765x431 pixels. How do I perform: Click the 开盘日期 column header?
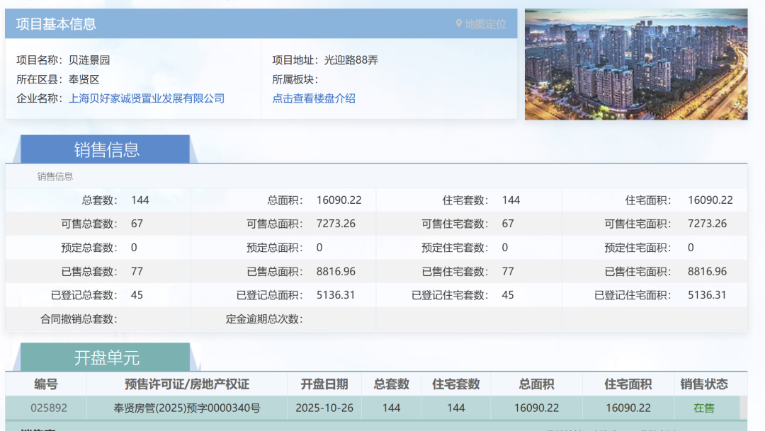[323, 384]
